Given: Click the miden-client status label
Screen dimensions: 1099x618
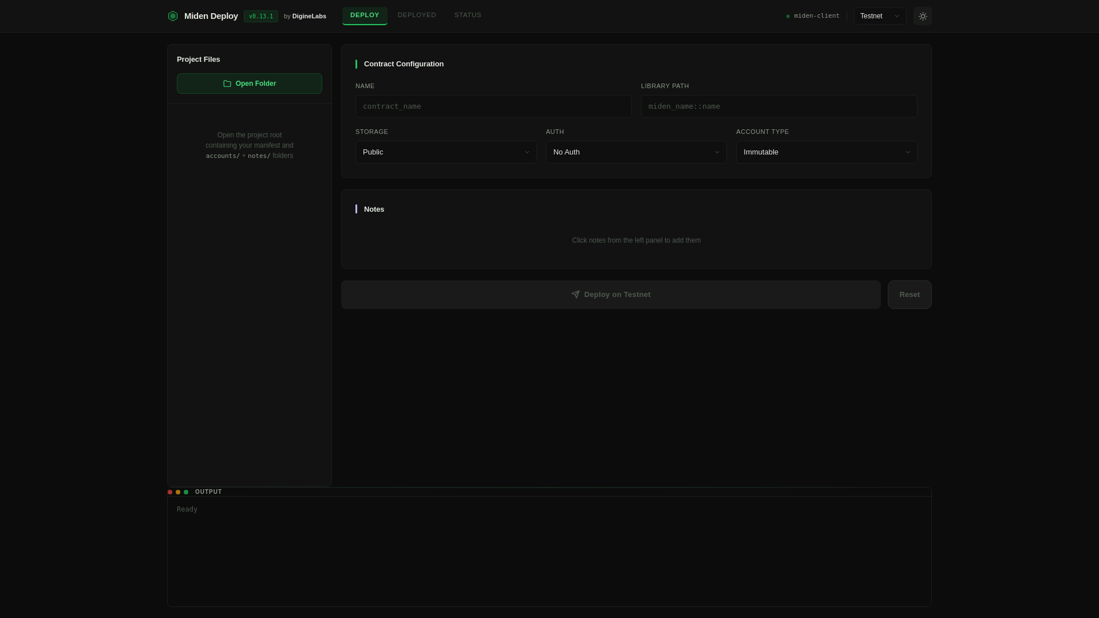Looking at the screenshot, I should (x=816, y=16).
